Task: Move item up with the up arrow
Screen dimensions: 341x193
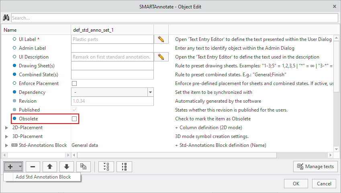Action: (x=50, y=167)
